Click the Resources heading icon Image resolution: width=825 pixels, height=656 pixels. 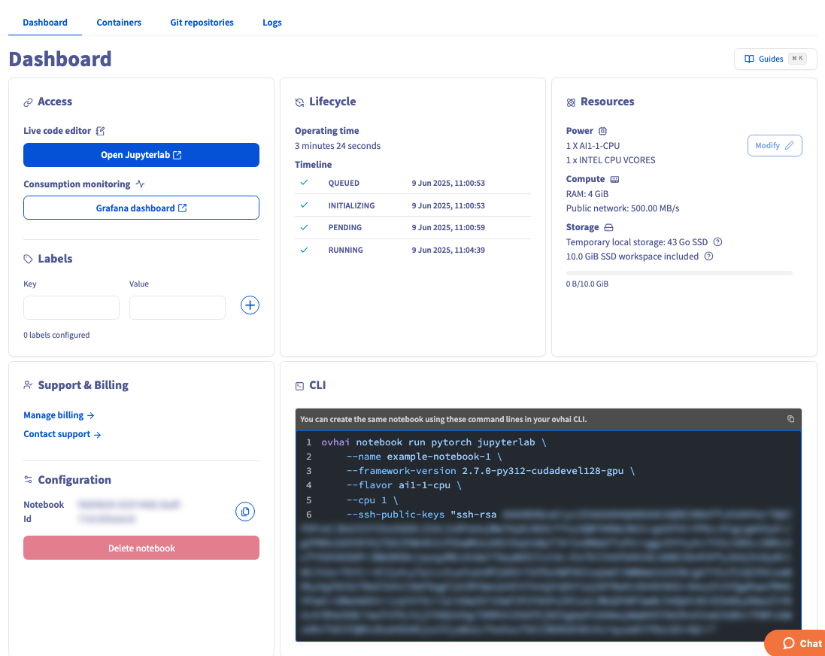point(571,102)
